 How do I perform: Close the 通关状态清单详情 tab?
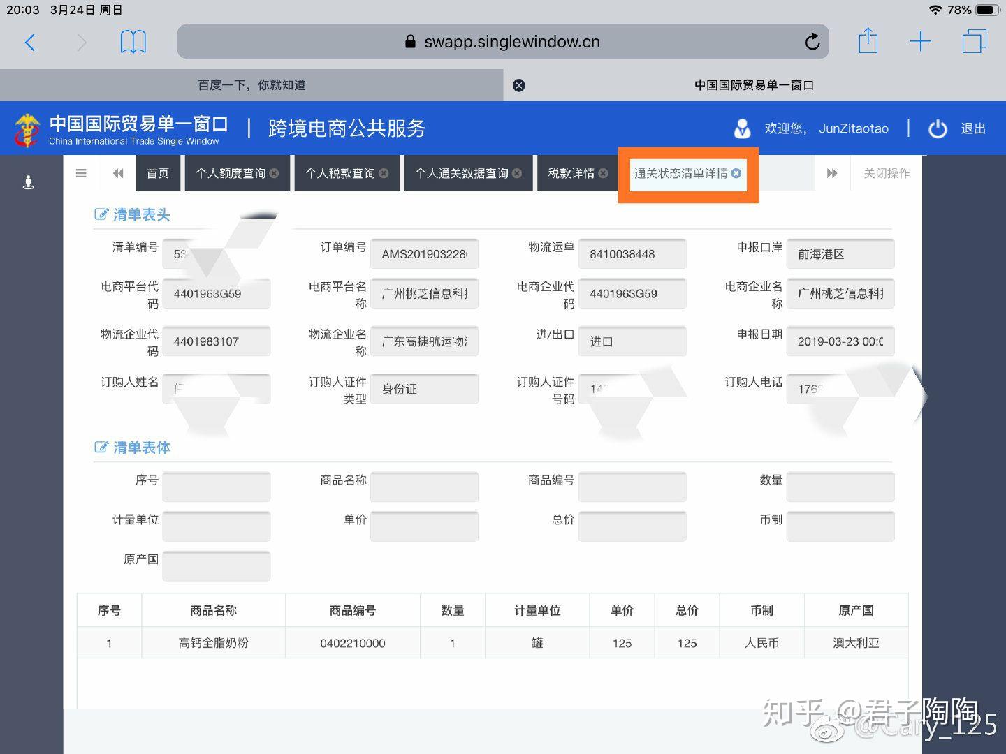tap(736, 173)
